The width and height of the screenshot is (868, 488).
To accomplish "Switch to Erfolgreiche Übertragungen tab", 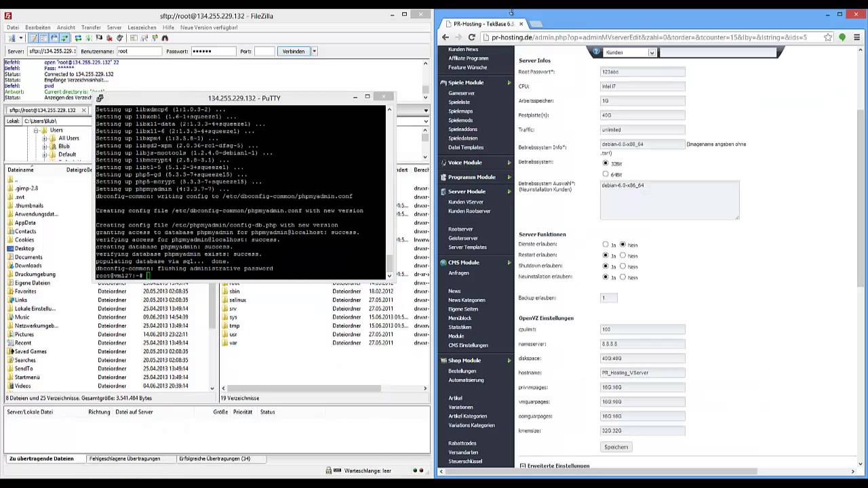I will pyautogui.click(x=214, y=459).
